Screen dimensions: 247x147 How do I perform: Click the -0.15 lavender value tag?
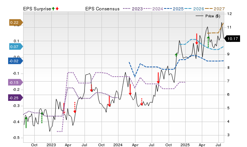(x=15, y=82)
